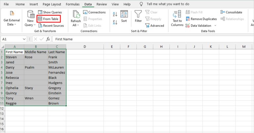Click the Middle Name header cell
The height and width of the screenshot is (133, 254).
36,52
